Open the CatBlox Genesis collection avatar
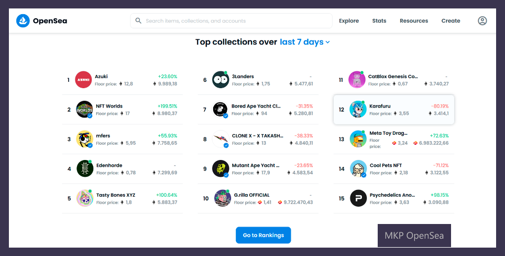Screen dimensions: 505x256 click(357, 80)
